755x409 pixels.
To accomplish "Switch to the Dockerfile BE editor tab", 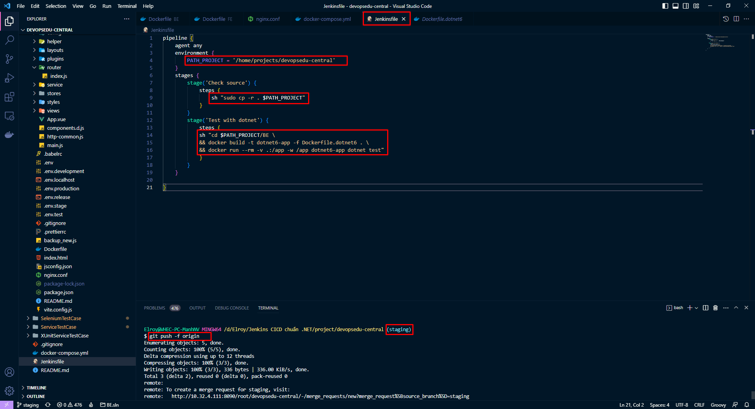I will (164, 19).
